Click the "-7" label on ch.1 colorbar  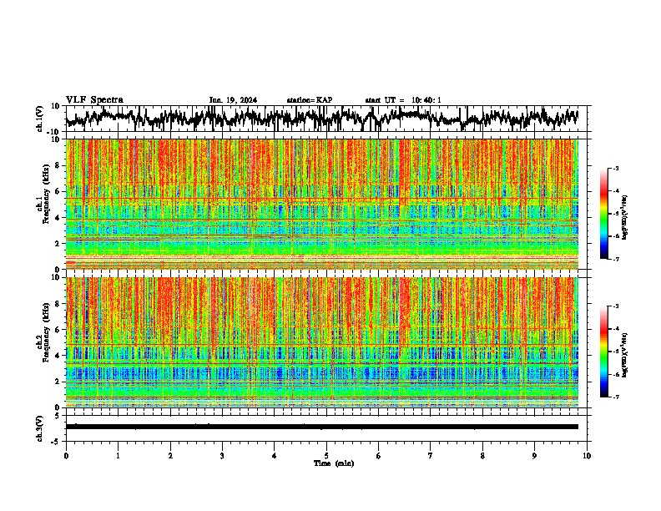[616, 259]
